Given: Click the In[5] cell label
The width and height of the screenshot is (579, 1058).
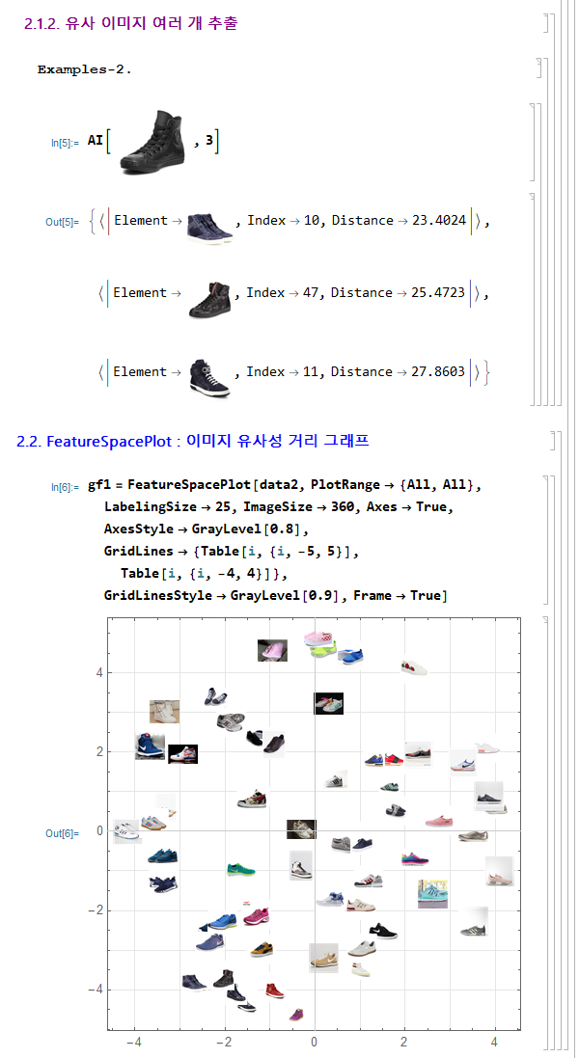Looking at the screenshot, I should pyautogui.click(x=65, y=143).
